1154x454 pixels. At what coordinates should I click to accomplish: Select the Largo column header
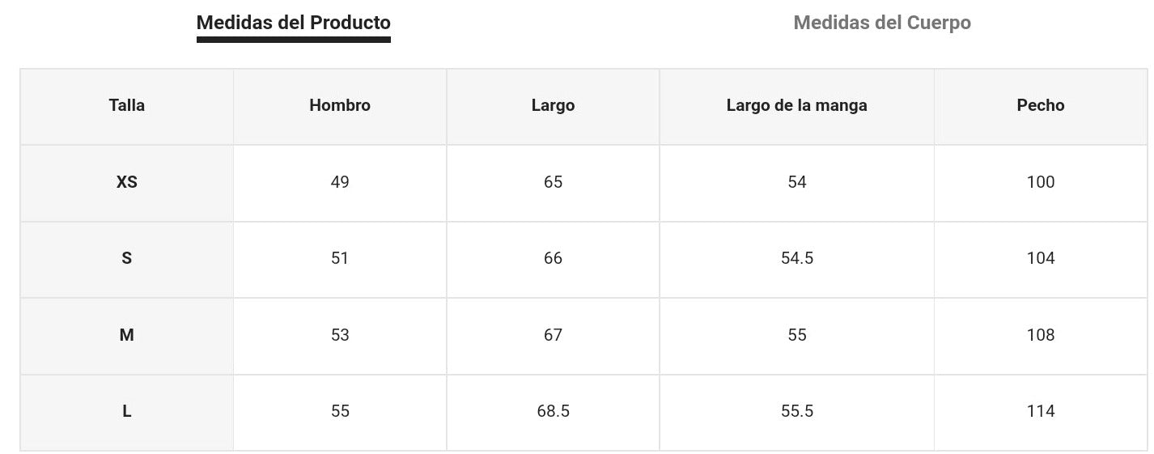[553, 105]
